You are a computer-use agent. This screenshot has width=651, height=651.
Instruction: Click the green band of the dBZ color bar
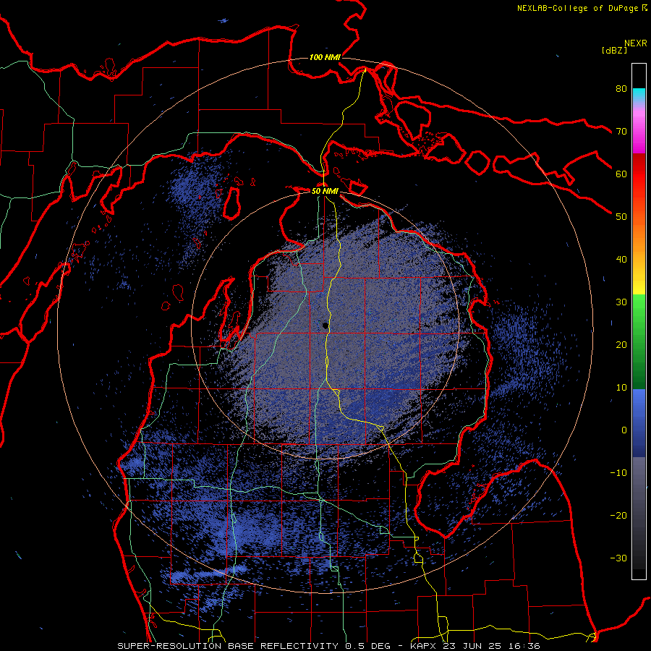point(639,341)
